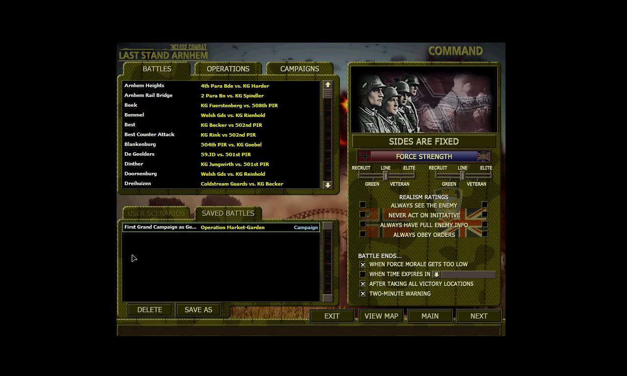Screen dimensions: 627x376
Task: Load the First Grand Campaign saved battle
Action: (221, 227)
